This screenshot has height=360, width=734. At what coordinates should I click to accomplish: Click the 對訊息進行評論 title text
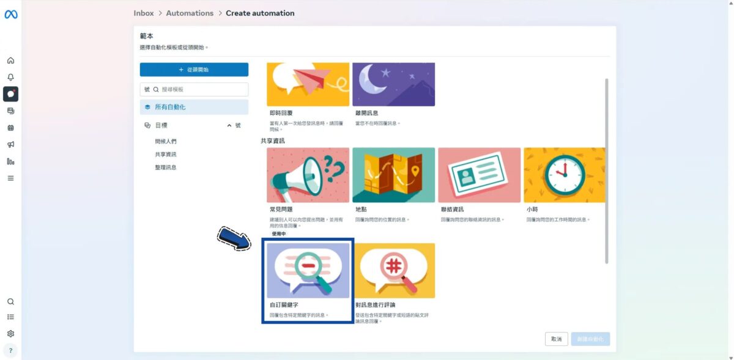[375, 304]
